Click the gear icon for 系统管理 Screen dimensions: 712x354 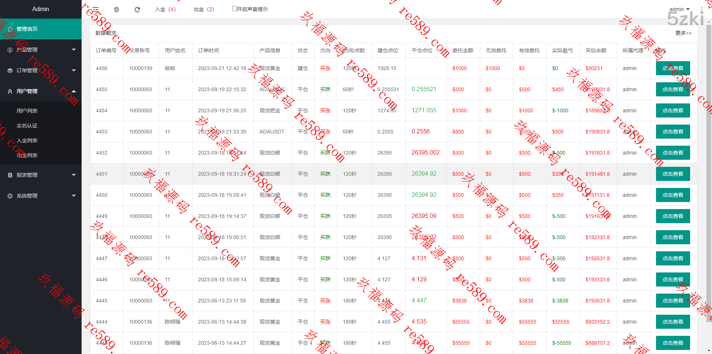pos(10,196)
